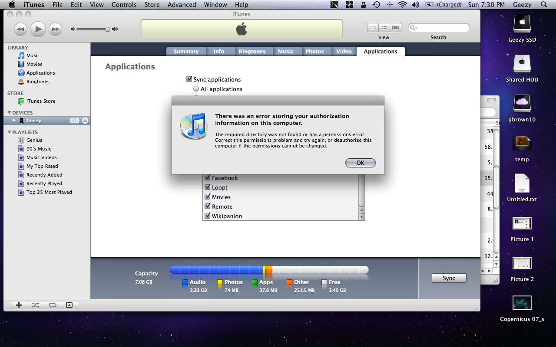Add a new playlist with plus button
The image size is (556, 347).
(19, 305)
